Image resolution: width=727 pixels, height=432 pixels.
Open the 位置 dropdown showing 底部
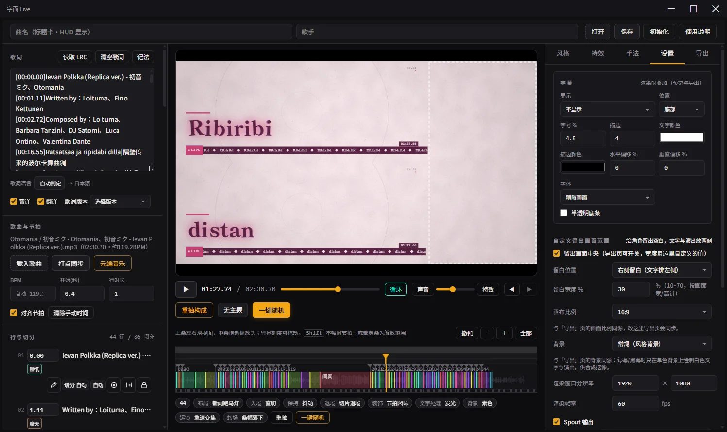(682, 109)
